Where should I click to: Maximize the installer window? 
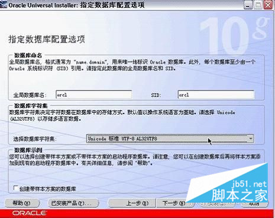258,5
